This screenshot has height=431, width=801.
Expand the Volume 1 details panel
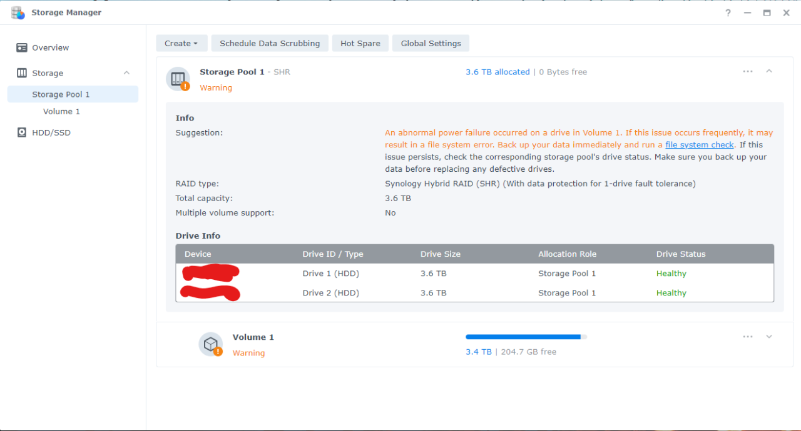click(769, 337)
